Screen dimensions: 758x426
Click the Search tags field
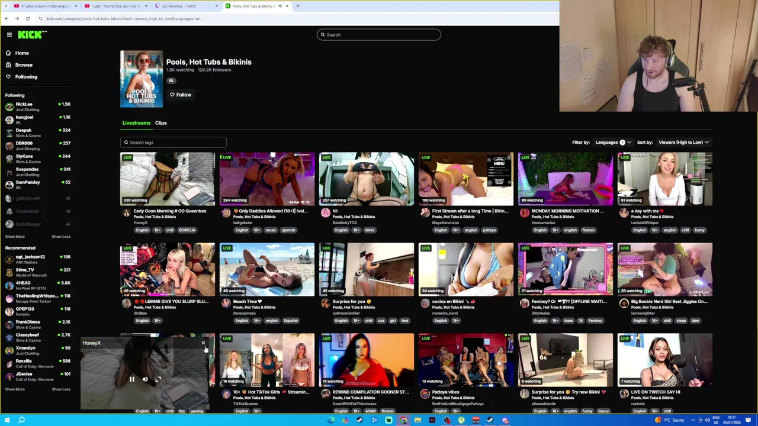174,143
